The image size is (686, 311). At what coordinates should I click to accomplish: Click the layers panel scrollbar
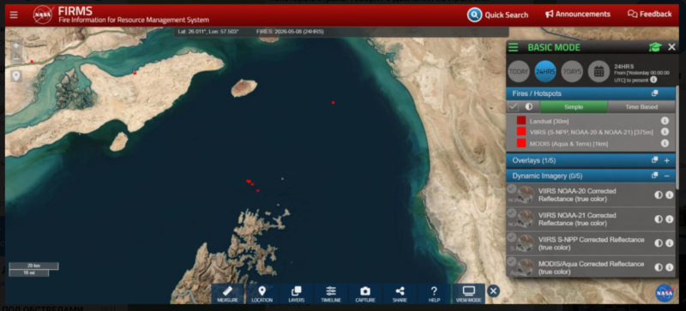677,138
